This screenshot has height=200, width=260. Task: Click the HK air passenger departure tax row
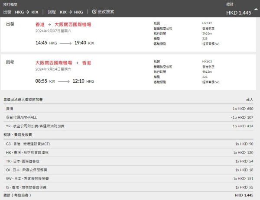[x=129, y=153]
